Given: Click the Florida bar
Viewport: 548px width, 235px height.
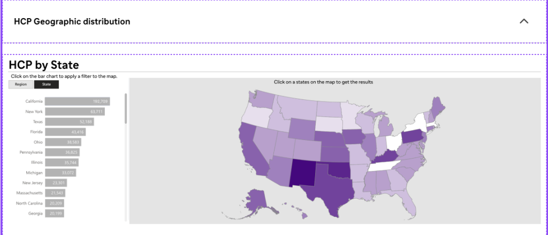Looking at the screenshot, I should tap(65, 132).
